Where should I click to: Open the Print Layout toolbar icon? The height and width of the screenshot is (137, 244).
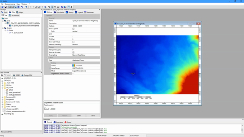[65, 7]
